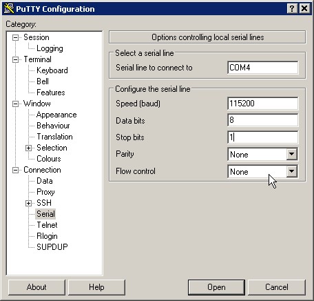This screenshot has height=301, width=314.
Task: Select the Connection category label
Action: coord(42,170)
